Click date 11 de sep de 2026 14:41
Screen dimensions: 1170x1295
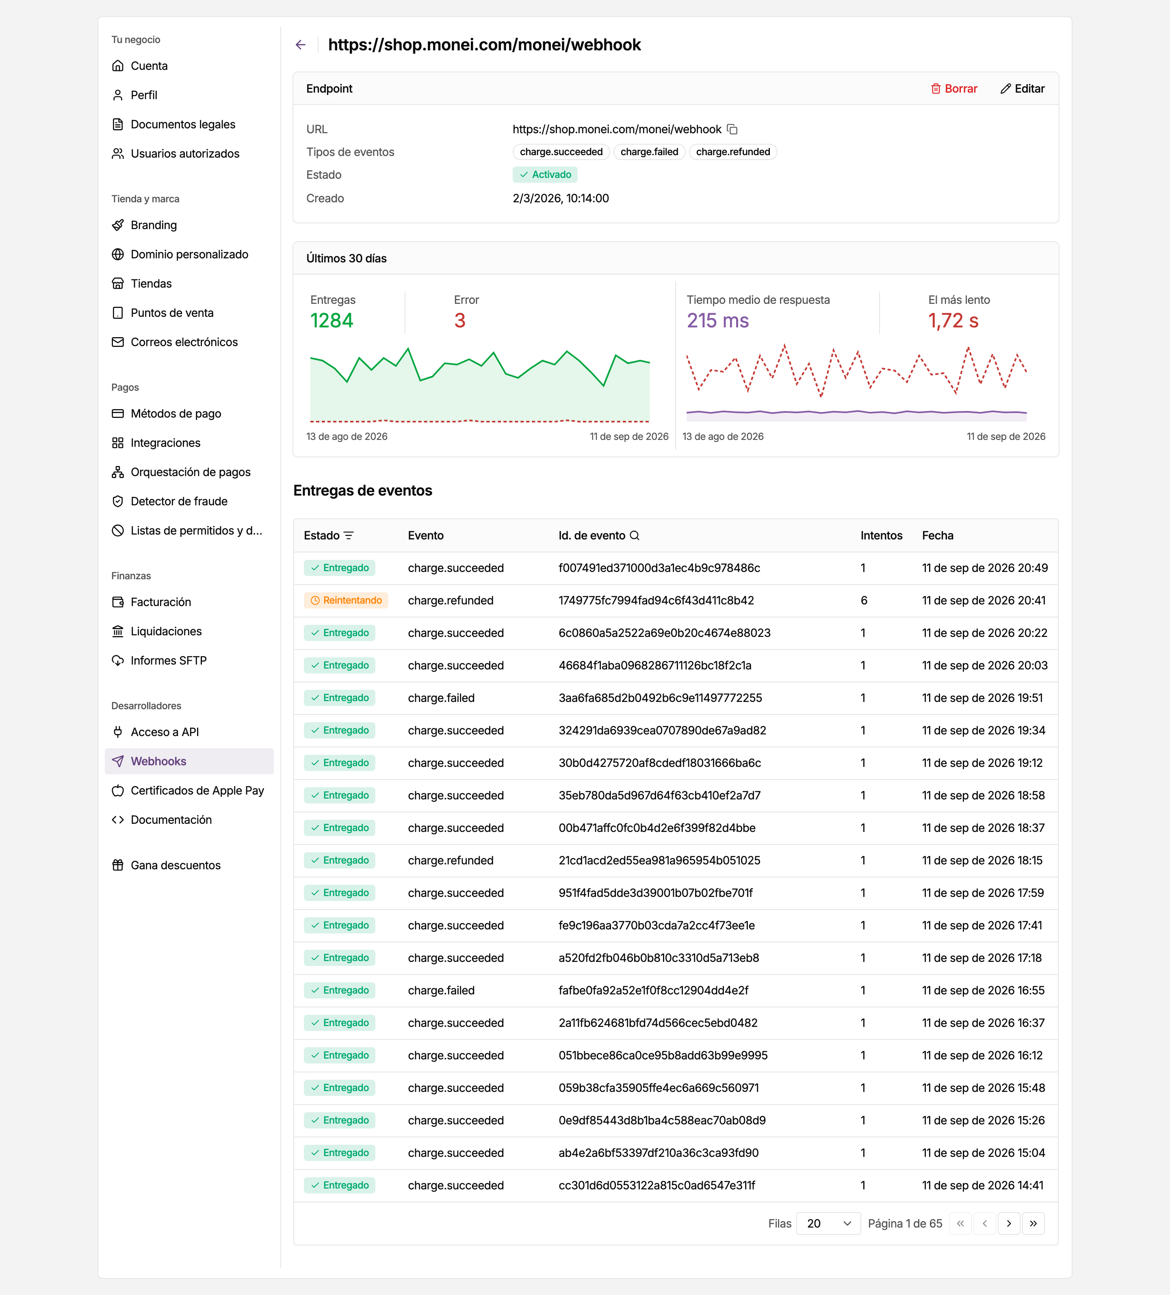tap(982, 1186)
